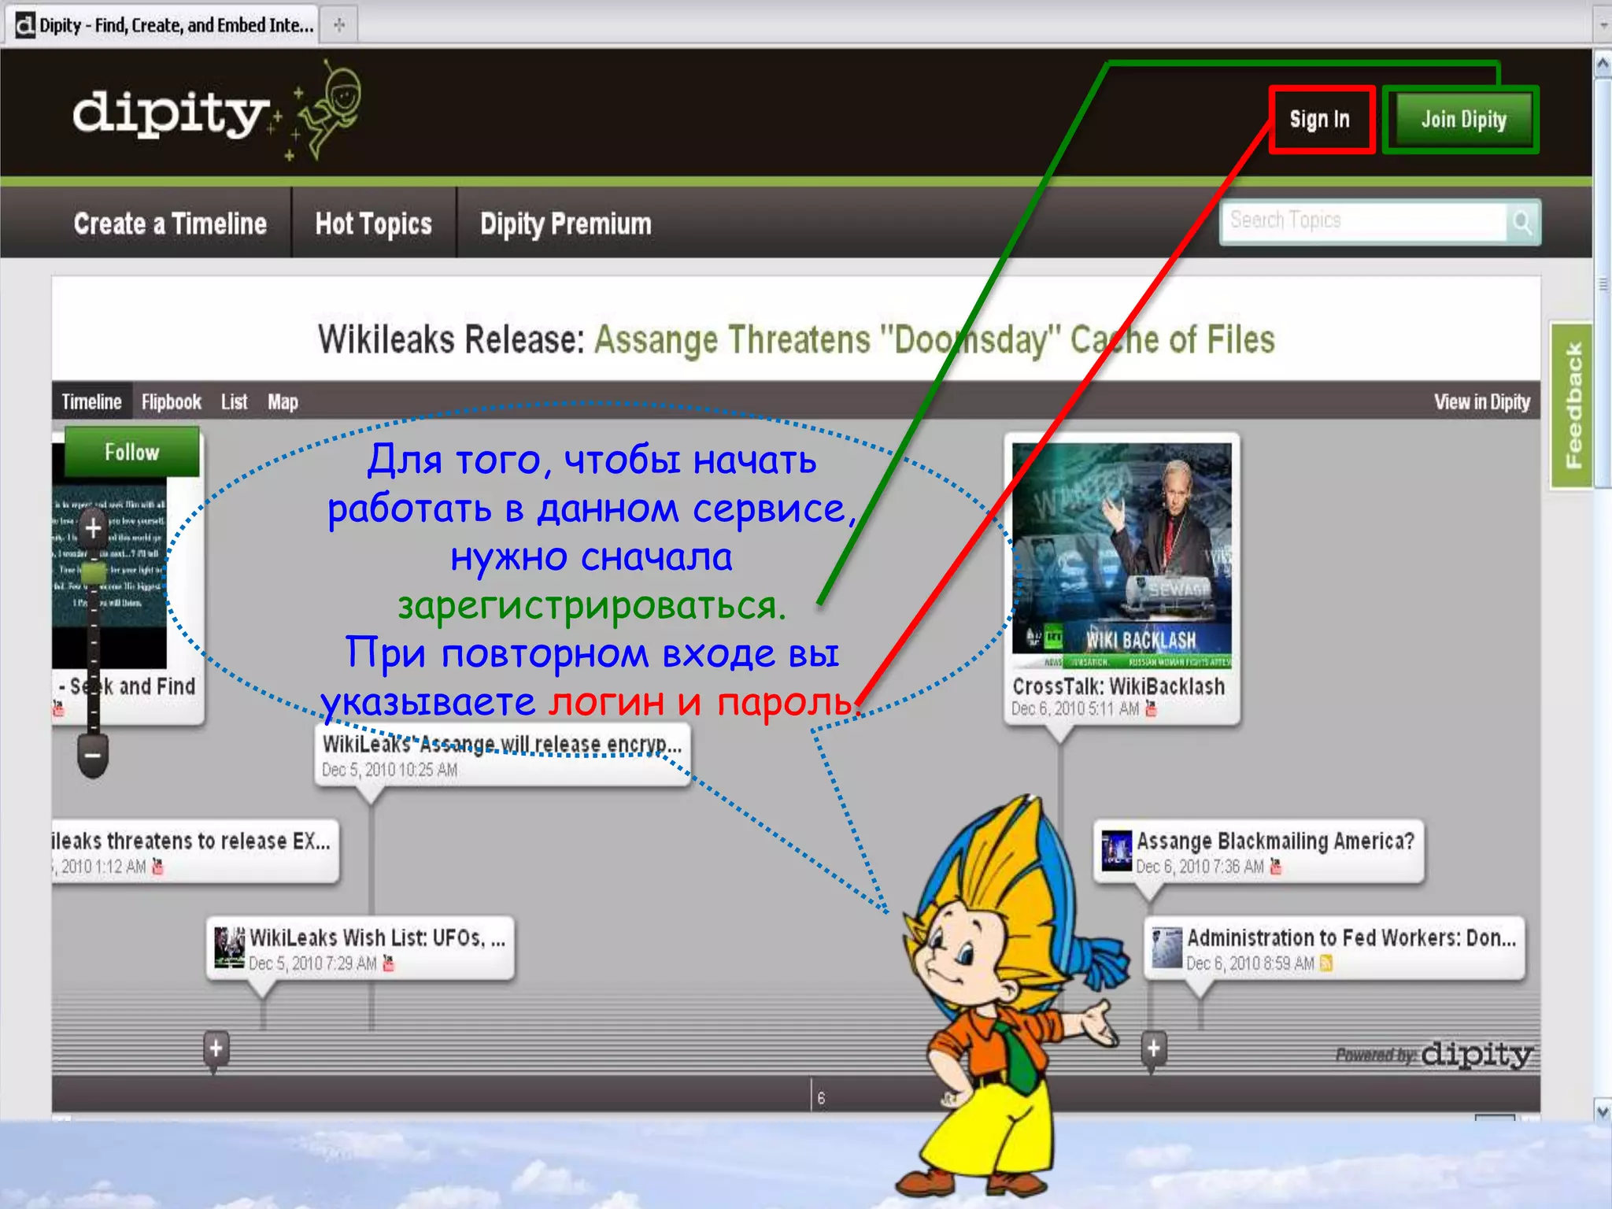Open Hot Topics menu item
This screenshot has height=1209, width=1612.
click(373, 224)
